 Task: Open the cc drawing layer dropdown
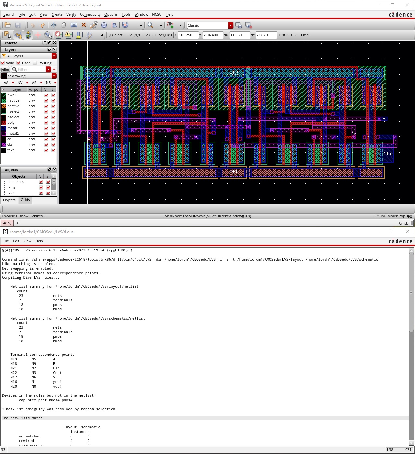coord(54,76)
